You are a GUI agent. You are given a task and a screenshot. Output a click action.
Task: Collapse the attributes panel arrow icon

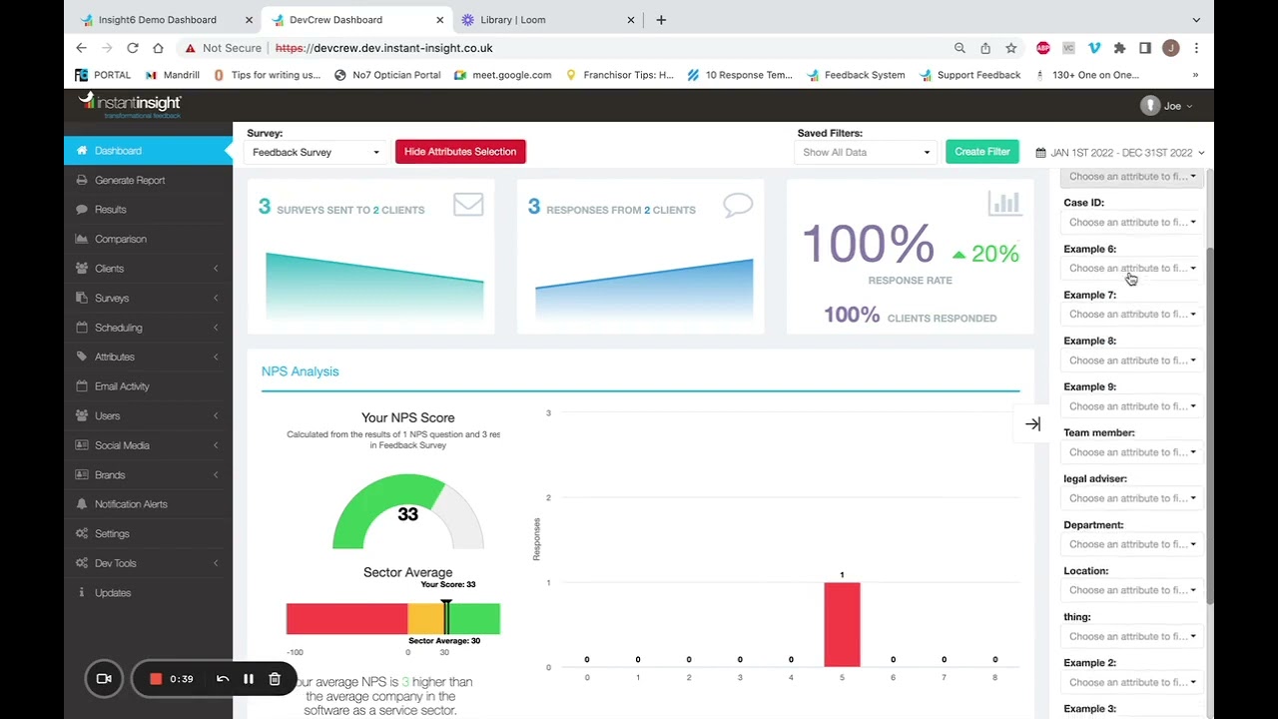pos(1032,424)
